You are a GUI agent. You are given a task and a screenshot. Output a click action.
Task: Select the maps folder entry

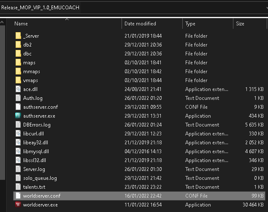(29, 63)
